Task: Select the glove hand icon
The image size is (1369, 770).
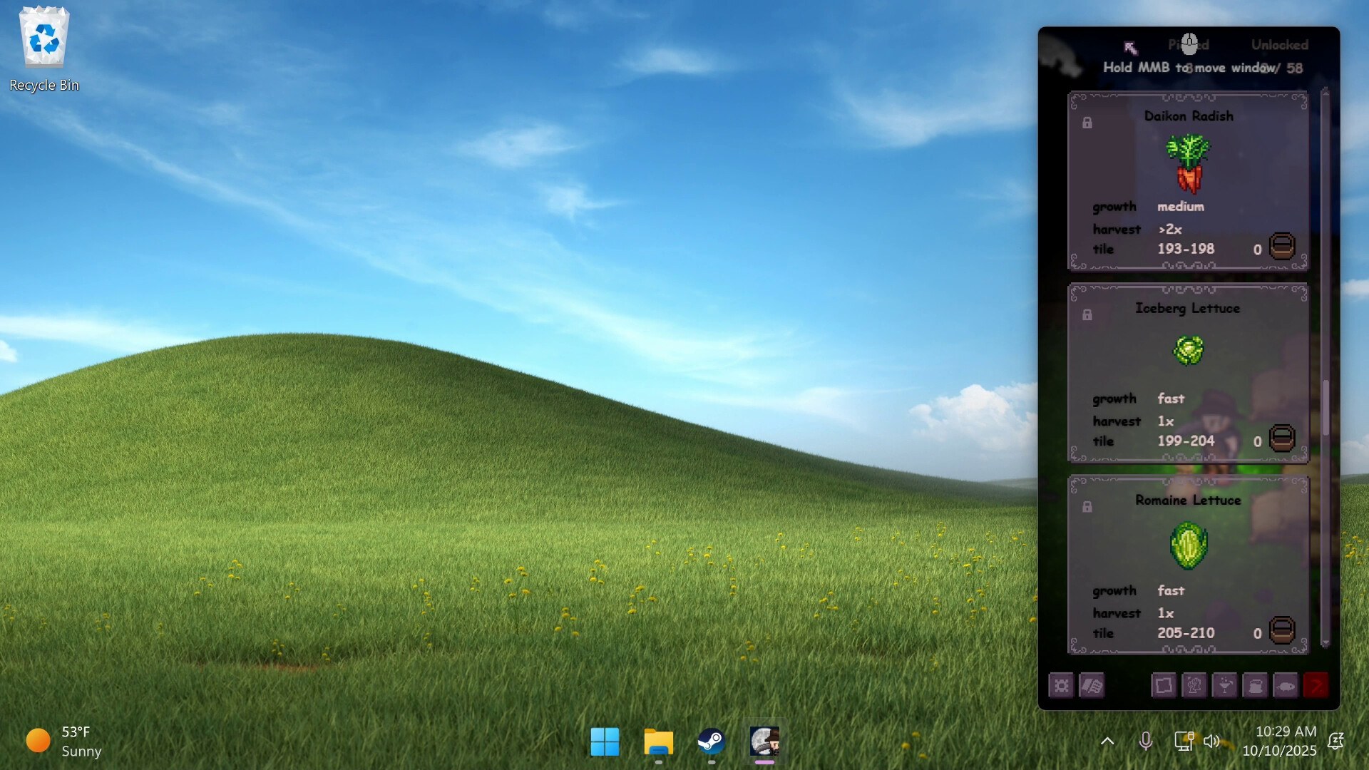Action: [x=1194, y=686]
